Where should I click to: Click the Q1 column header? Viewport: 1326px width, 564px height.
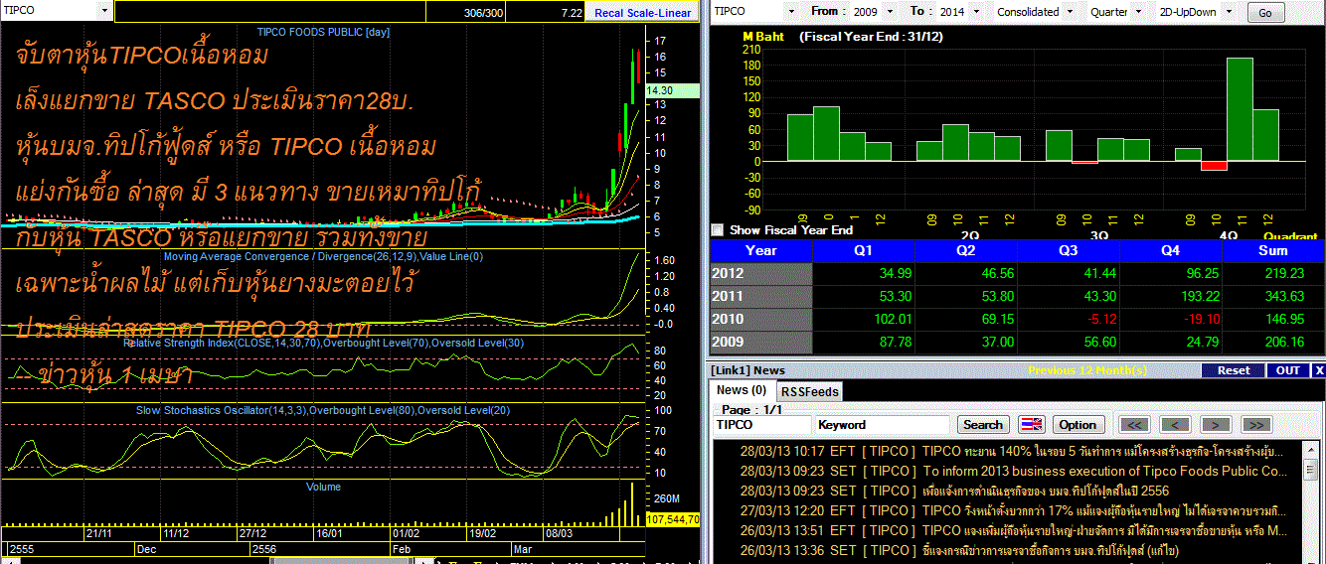864,250
